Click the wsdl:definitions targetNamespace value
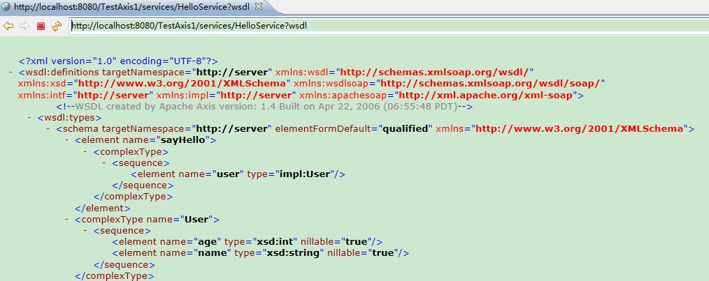 click(x=232, y=72)
